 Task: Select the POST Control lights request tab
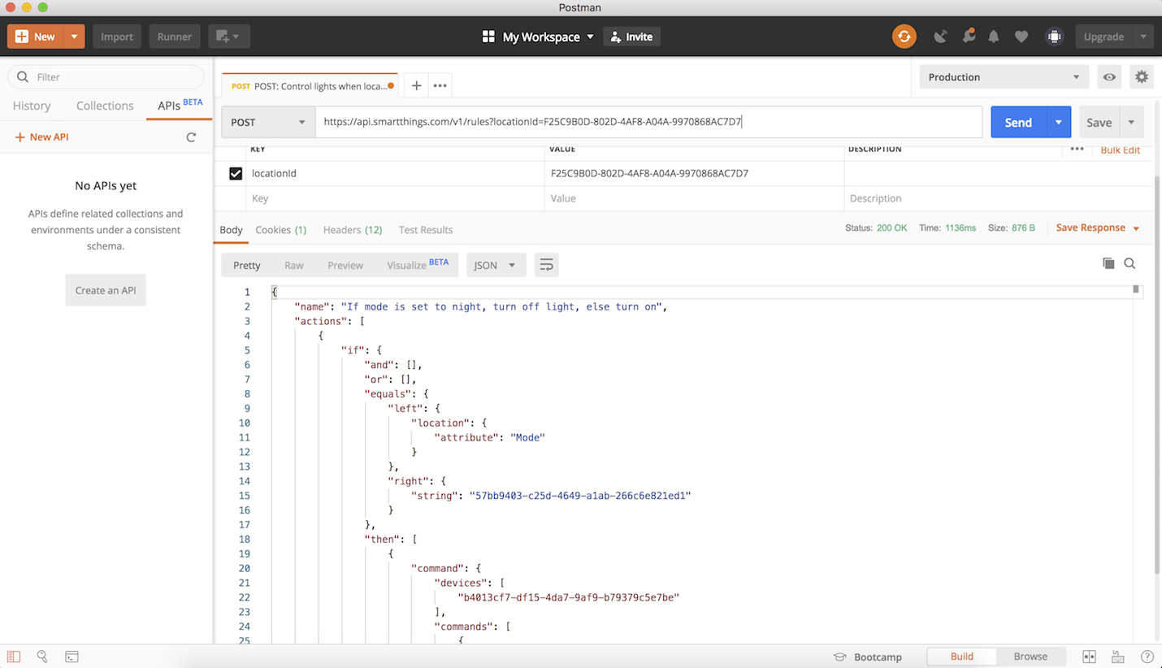pyautogui.click(x=312, y=85)
